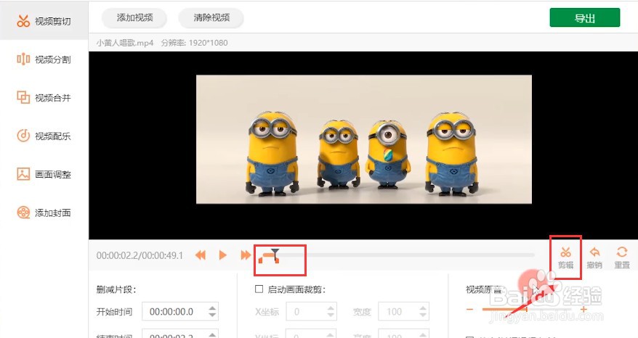Click the 小黄人唱歌.mp4 filename text
The image size is (638, 338).
pos(125,43)
